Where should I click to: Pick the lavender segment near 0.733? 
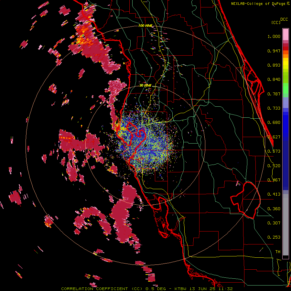click(x=286, y=103)
